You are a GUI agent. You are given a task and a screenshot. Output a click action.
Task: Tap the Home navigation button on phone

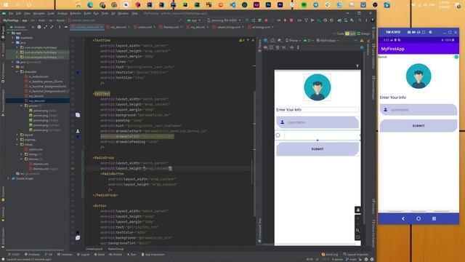pyautogui.click(x=418, y=218)
